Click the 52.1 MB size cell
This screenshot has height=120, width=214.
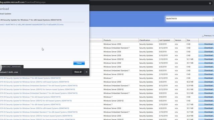pyautogui.click(x=190, y=59)
